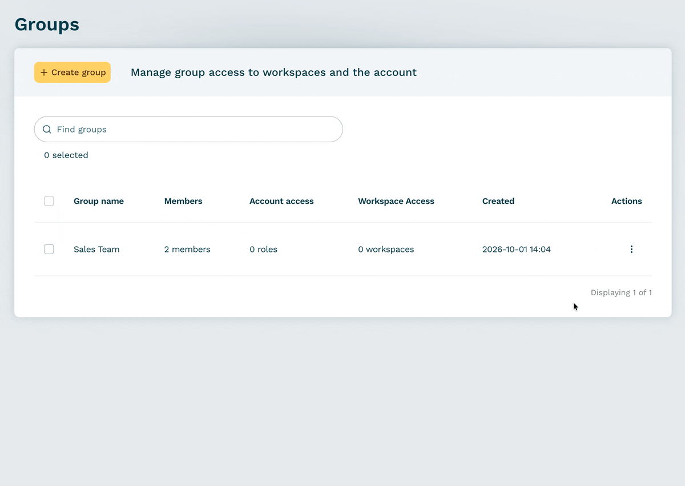Open the Sales Team group name
Image resolution: width=685 pixels, height=486 pixels.
point(96,250)
